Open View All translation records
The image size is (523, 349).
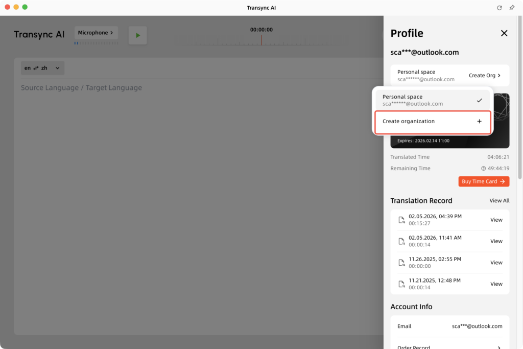click(x=499, y=201)
